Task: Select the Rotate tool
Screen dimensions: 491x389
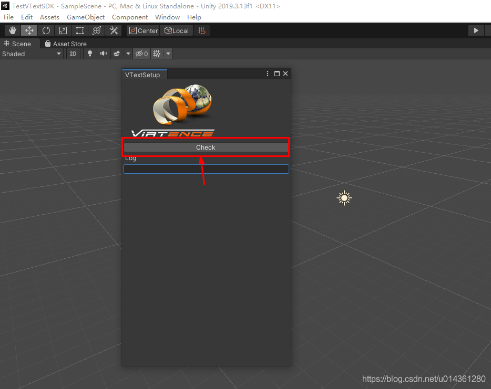Action: coord(46,30)
